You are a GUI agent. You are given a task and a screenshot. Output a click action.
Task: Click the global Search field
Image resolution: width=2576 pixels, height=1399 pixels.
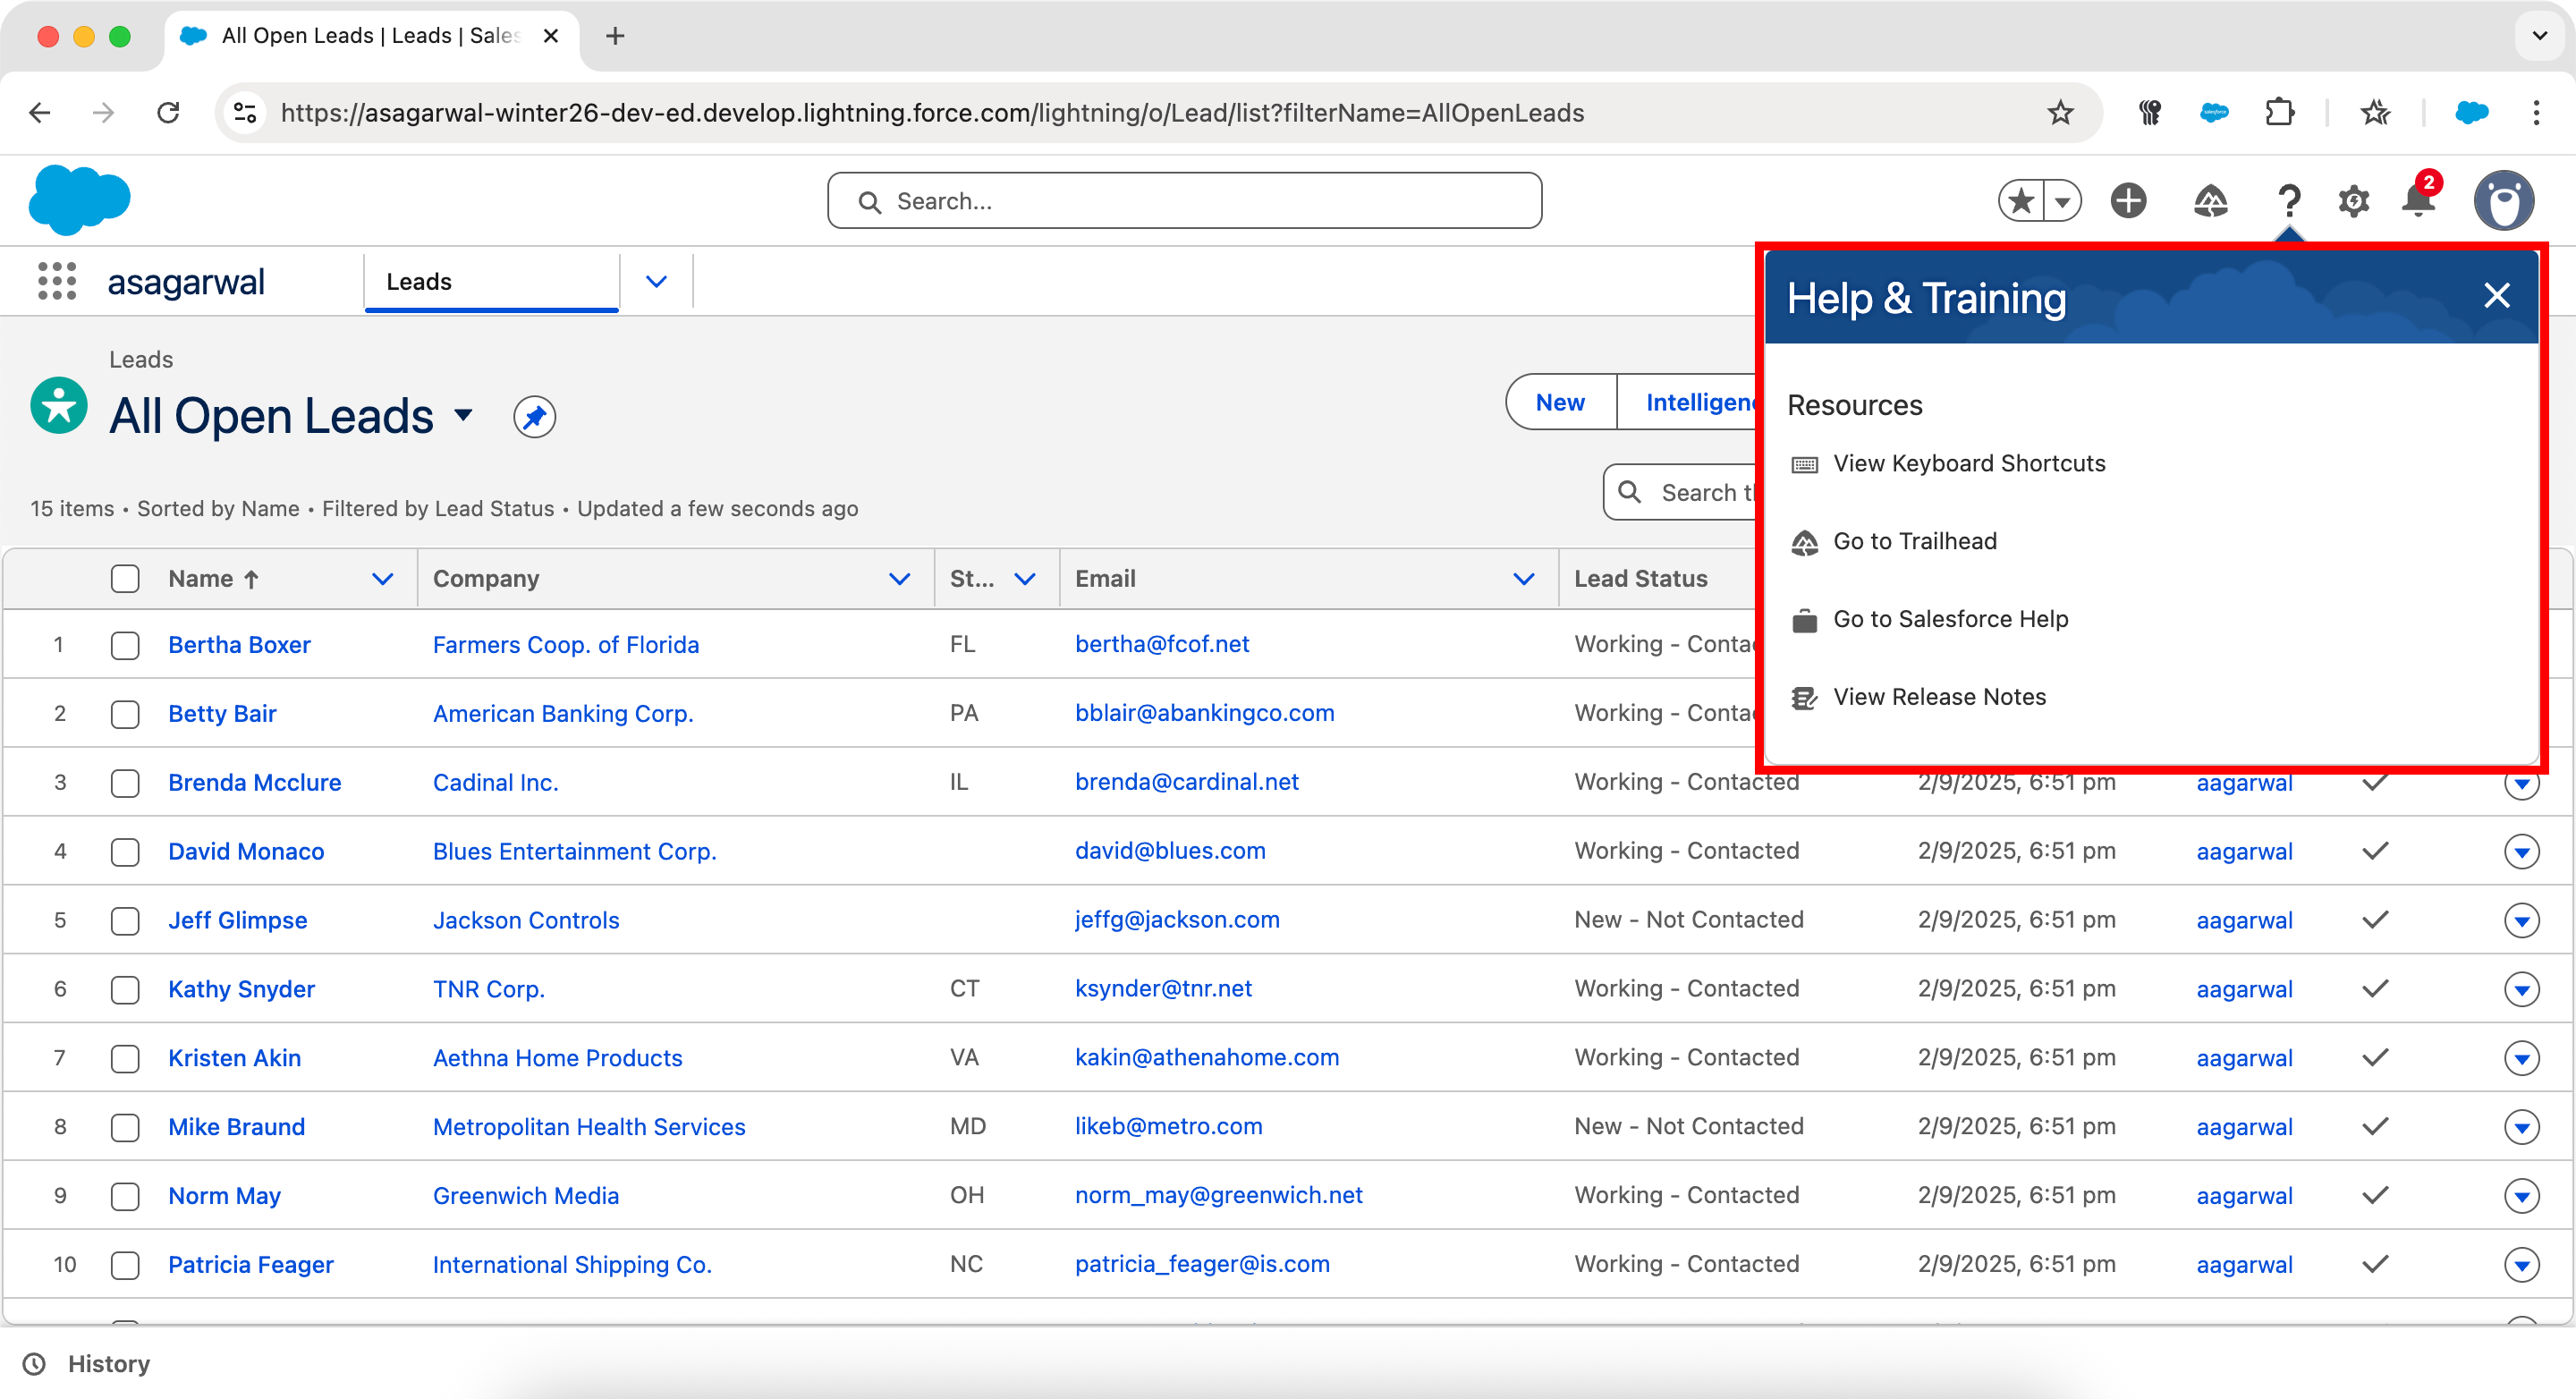click(1184, 201)
